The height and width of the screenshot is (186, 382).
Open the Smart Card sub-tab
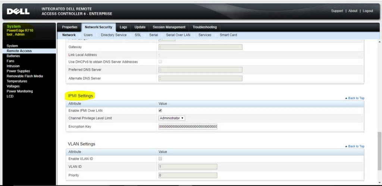coord(228,35)
